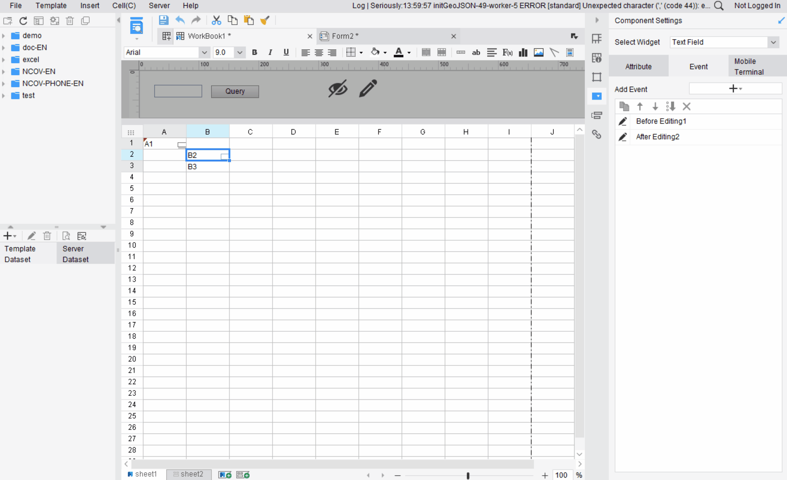
Task: Click the zoom slider handle
Action: pyautogui.click(x=468, y=475)
